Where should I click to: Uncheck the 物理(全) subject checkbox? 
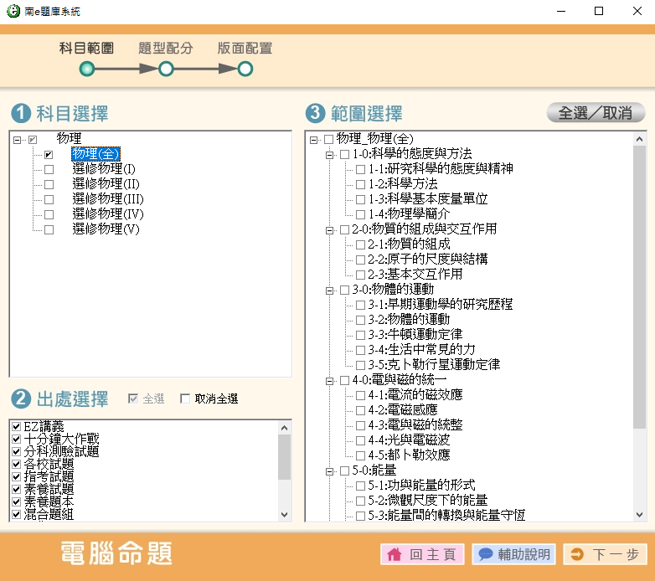coord(49,154)
